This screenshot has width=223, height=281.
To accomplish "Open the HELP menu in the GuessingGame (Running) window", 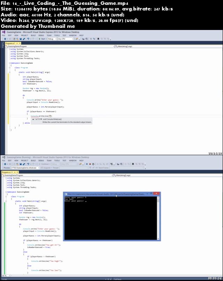I will pyautogui.click(x=81, y=161).
